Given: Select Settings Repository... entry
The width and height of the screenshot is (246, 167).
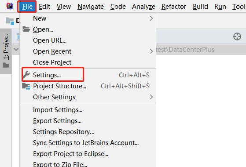Looking at the screenshot, I should (x=64, y=132).
